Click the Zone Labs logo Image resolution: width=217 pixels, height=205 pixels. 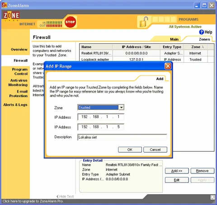pos(11,16)
